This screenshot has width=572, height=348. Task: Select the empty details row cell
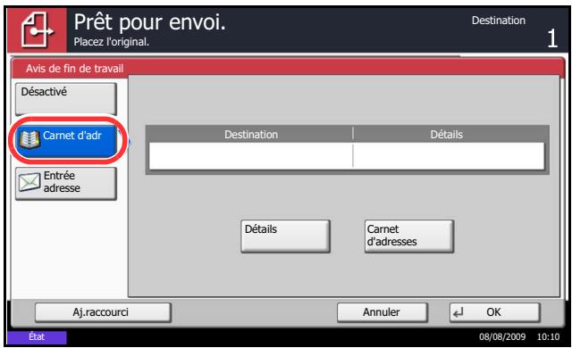pos(449,156)
